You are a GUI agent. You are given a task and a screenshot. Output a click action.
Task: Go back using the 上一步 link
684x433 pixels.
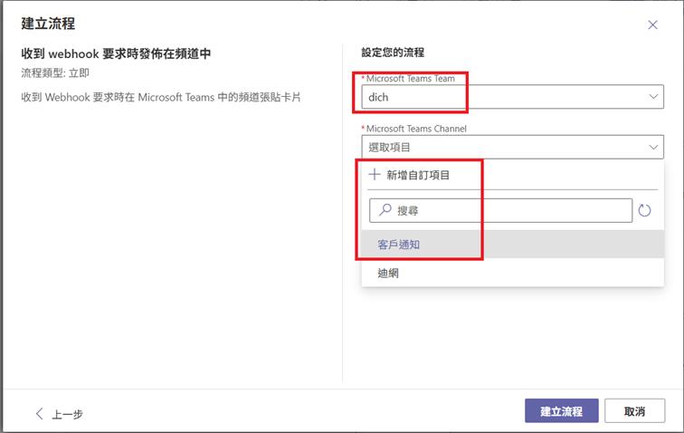click(x=67, y=414)
